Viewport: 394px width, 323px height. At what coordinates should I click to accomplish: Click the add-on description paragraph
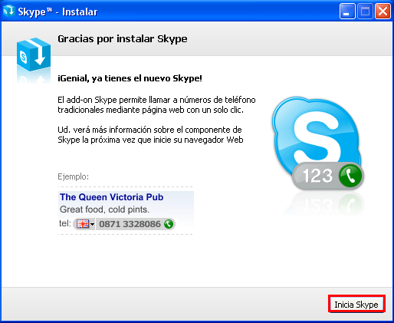pos(156,104)
